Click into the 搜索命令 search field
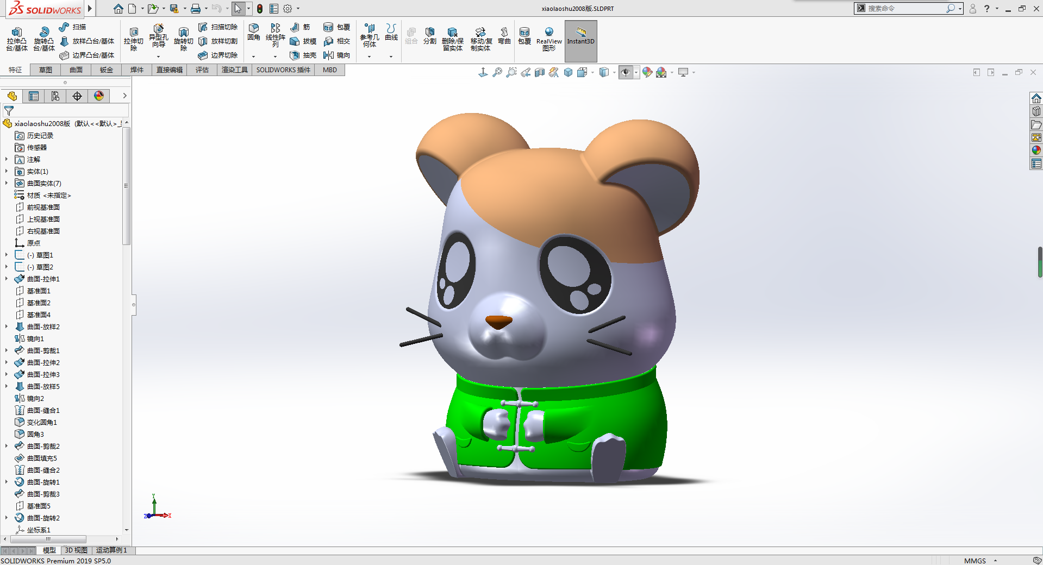This screenshot has width=1043, height=565. (x=905, y=9)
